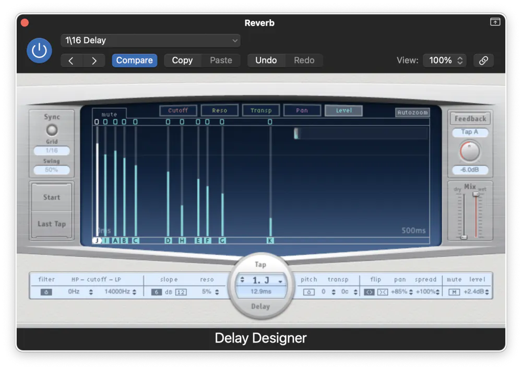The width and height of the screenshot is (522, 370).
Task: Select tap G in identification bar
Action: point(222,241)
